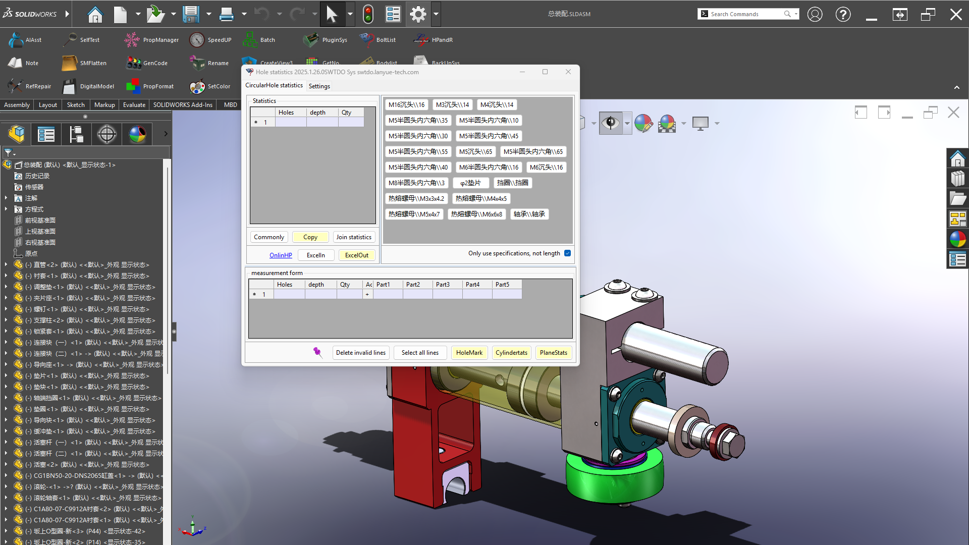Click the OnlinHP link
The height and width of the screenshot is (545, 969).
click(281, 255)
